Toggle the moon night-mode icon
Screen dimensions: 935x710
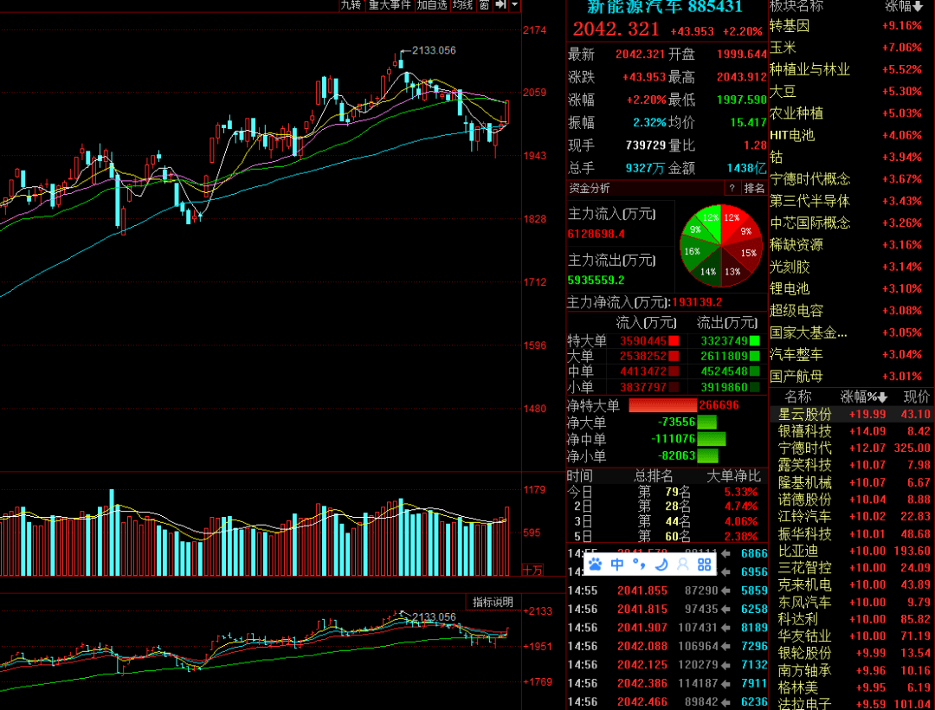coord(661,565)
